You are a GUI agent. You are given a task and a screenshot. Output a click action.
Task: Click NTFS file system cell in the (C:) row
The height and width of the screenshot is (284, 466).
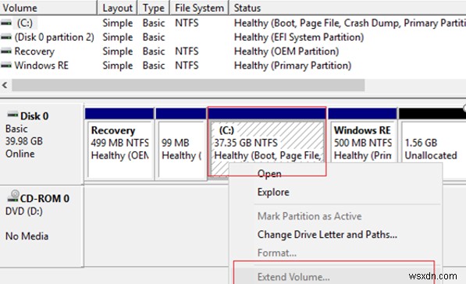(x=187, y=23)
